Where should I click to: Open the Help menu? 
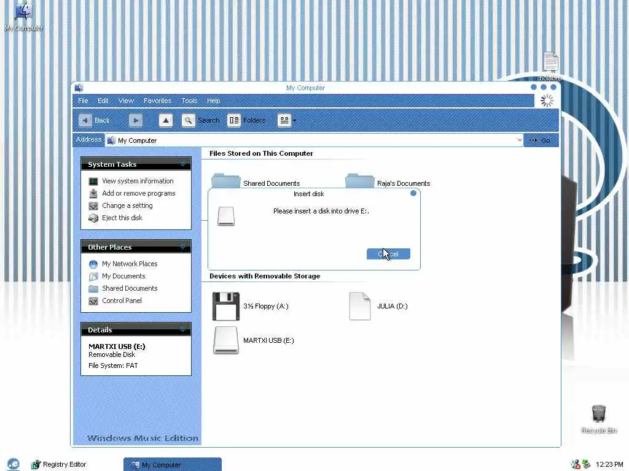coord(213,101)
